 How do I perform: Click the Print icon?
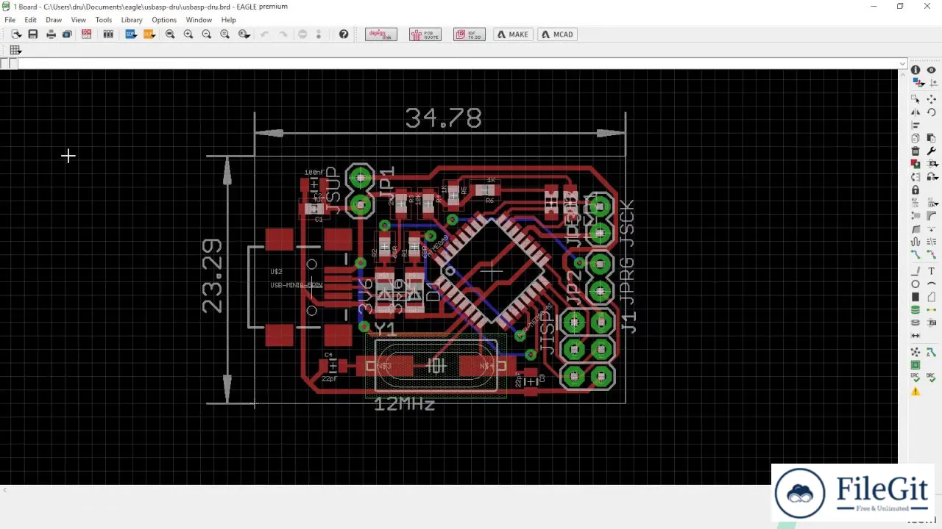point(51,35)
